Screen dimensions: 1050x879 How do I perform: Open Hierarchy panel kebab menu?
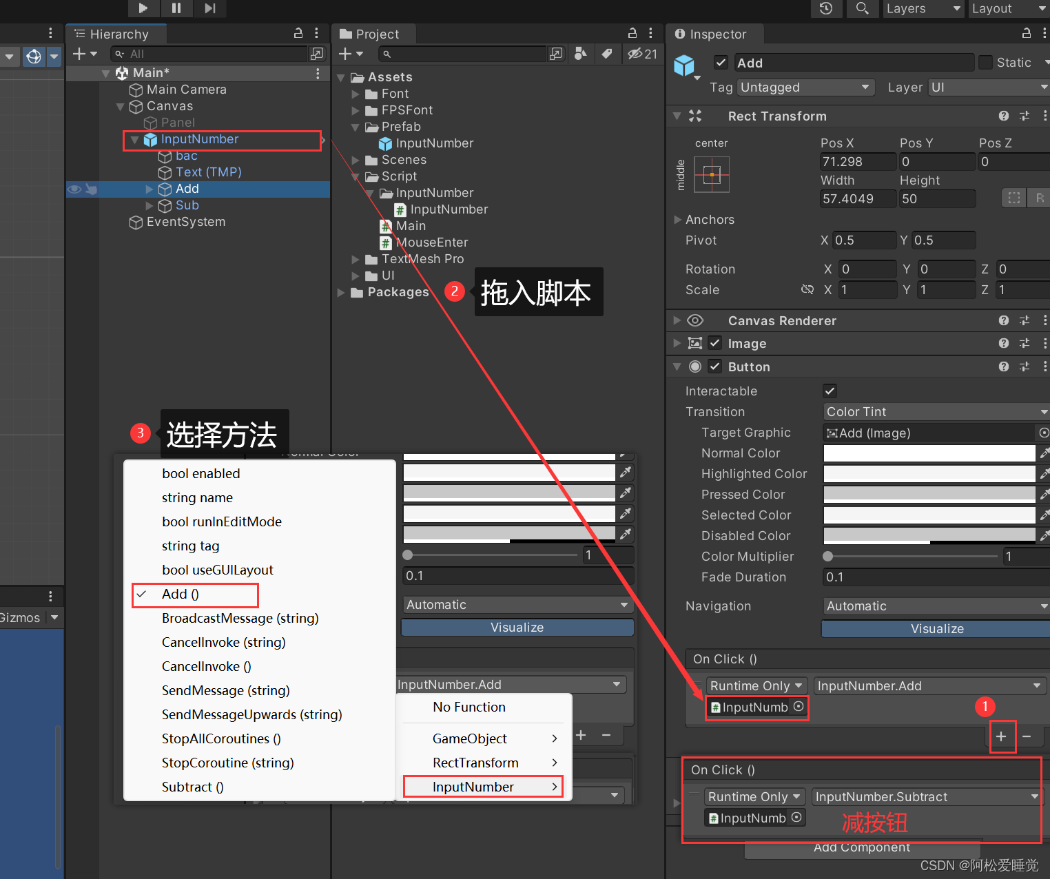tap(316, 33)
